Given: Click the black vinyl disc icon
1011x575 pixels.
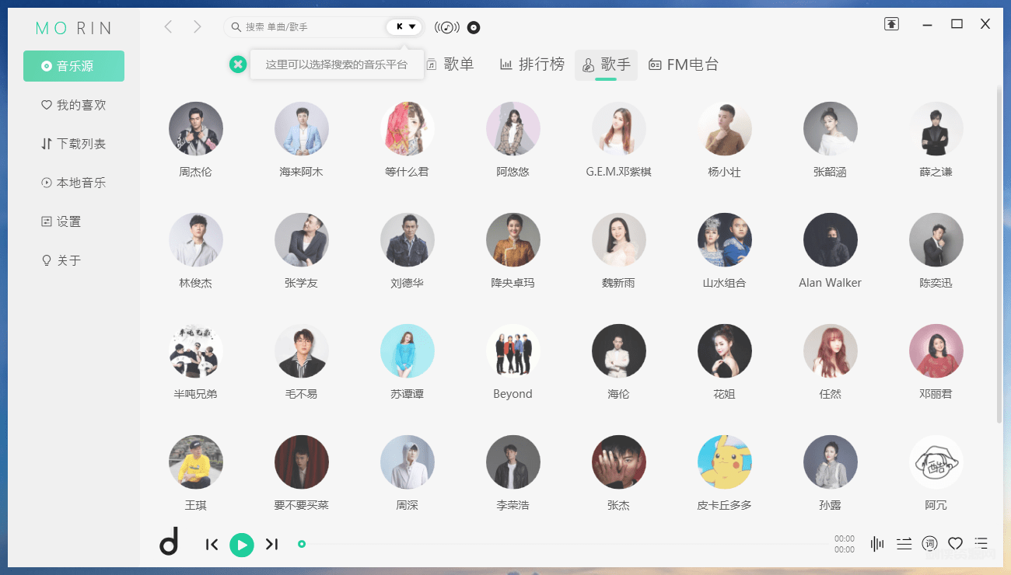Looking at the screenshot, I should pyautogui.click(x=474, y=27).
